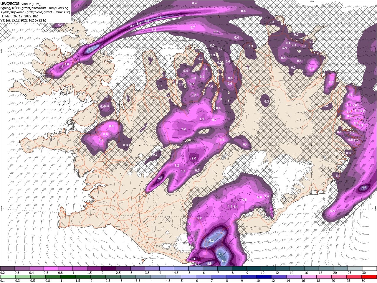Click the rigning/skúrir description line

(34, 8)
